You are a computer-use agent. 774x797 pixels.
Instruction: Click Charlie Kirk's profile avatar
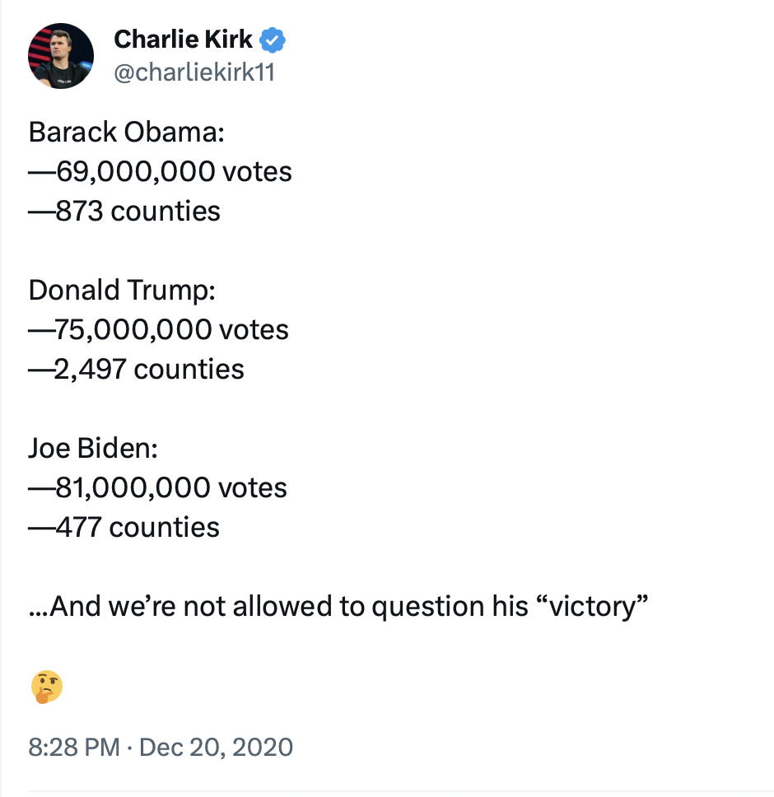pyautogui.click(x=61, y=56)
